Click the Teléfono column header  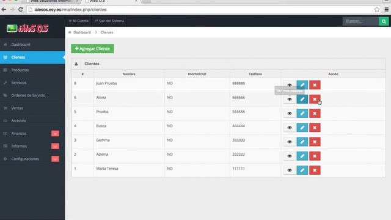(x=255, y=74)
